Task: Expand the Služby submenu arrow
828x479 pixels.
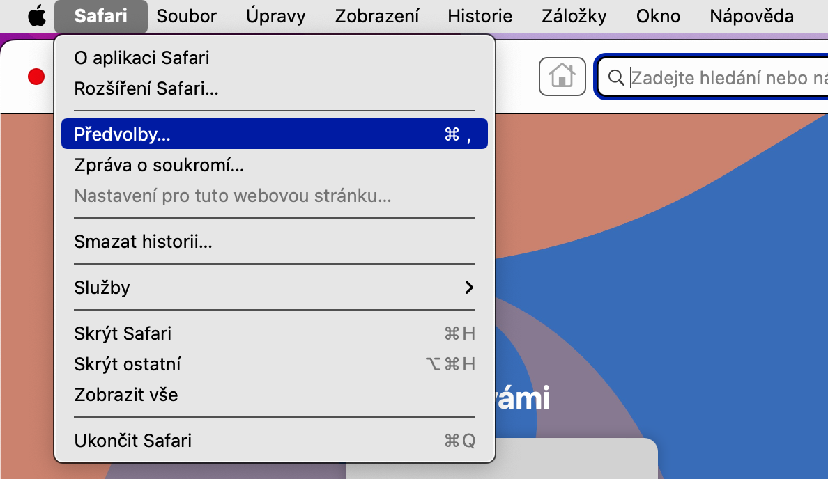Action: click(469, 288)
